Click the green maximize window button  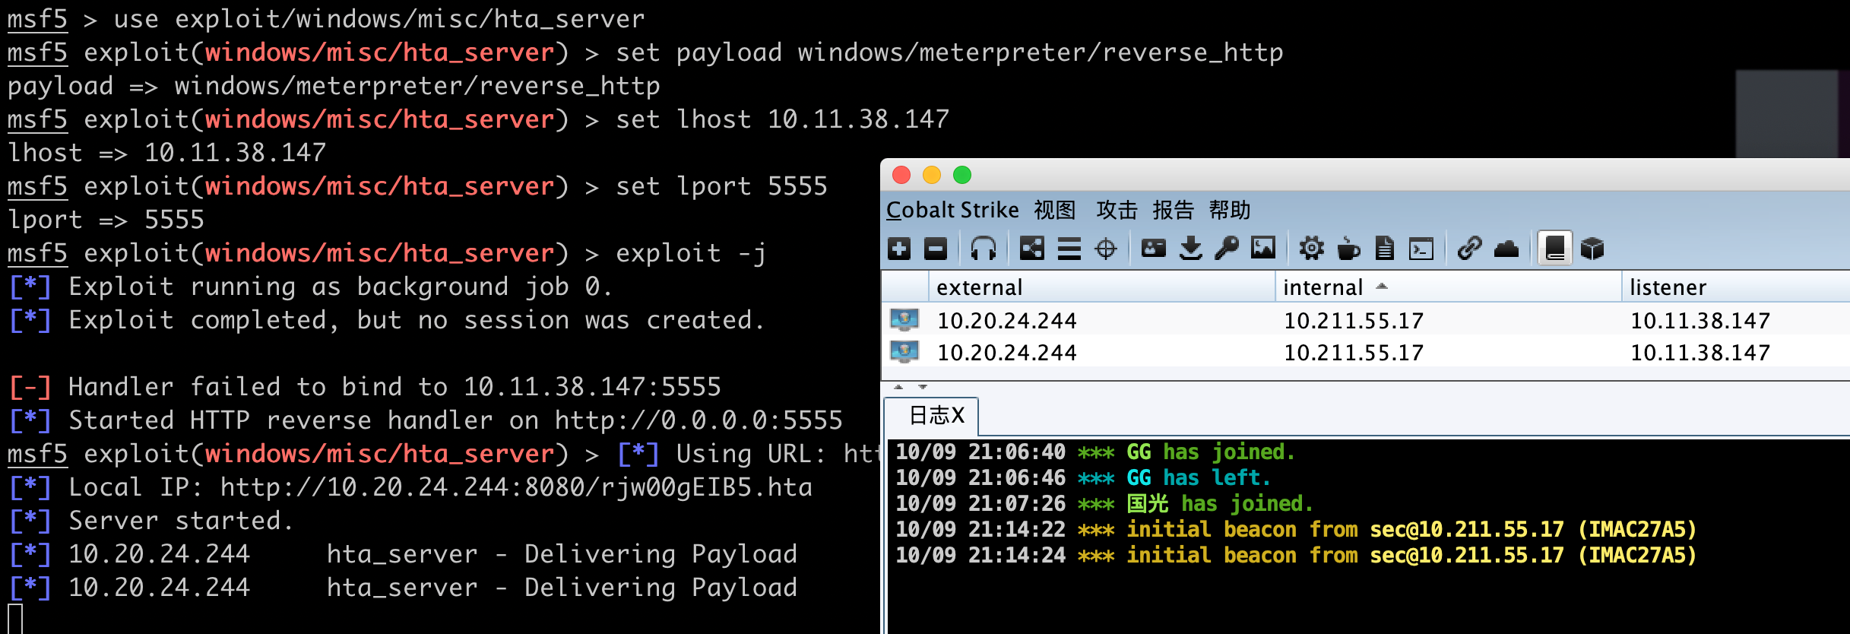962,175
